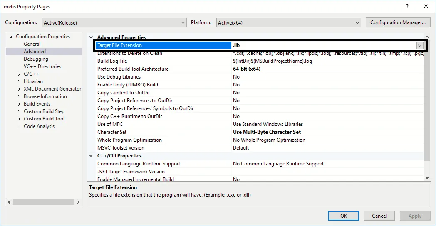
Task: Select Common Language Runtime Support property
Action: (139, 164)
